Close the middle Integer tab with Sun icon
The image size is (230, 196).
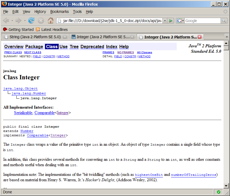click(x=132, y=37)
